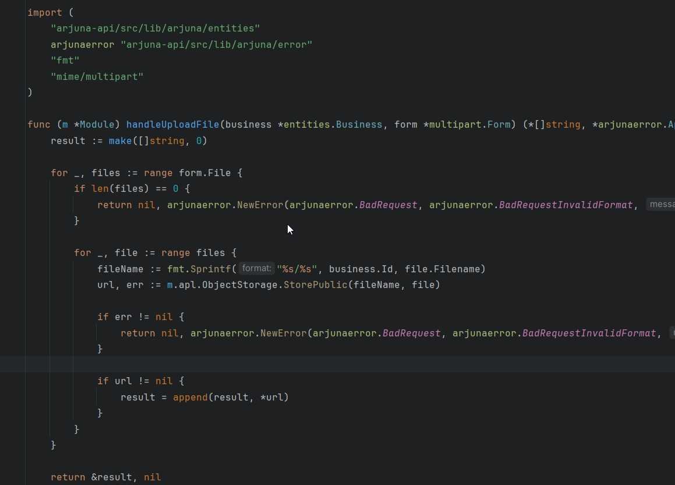
Task: Click the "fmt" import string
Action: (x=65, y=61)
